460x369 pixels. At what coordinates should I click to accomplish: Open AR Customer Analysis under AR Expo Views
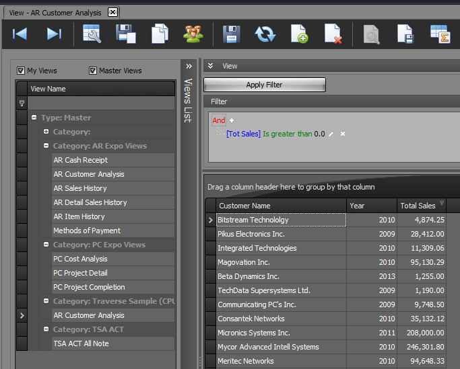113,174
